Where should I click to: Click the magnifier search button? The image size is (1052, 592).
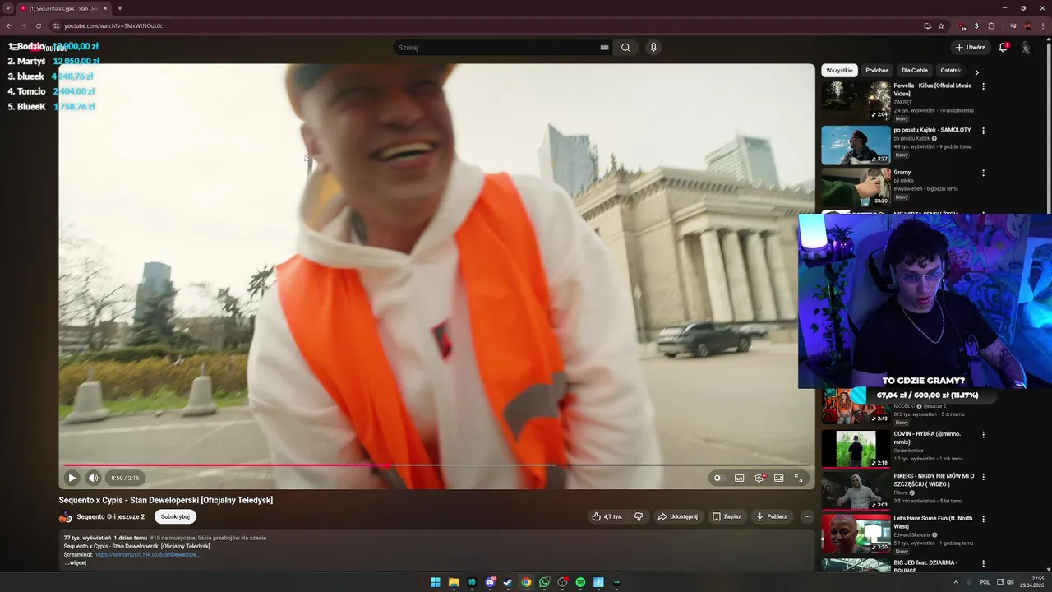pyautogui.click(x=625, y=48)
